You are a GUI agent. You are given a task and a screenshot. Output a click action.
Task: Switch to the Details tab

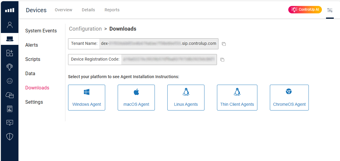point(88,10)
